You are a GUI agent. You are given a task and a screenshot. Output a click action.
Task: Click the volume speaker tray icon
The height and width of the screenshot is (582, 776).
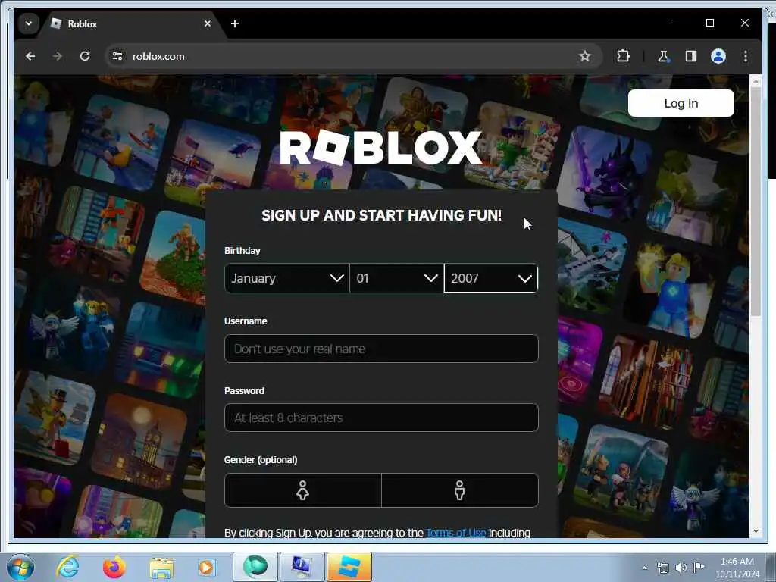681,568
